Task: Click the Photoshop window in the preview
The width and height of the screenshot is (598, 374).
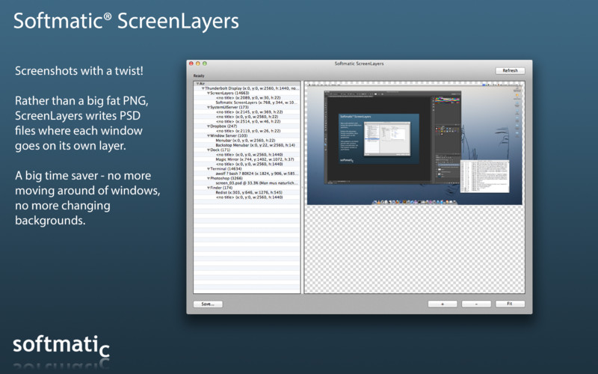Action: point(392,138)
